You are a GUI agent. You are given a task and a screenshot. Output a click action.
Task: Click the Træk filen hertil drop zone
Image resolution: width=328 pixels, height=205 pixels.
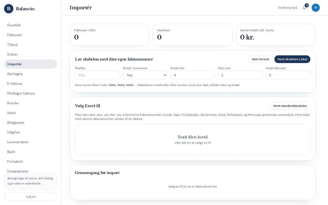pyautogui.click(x=193, y=140)
